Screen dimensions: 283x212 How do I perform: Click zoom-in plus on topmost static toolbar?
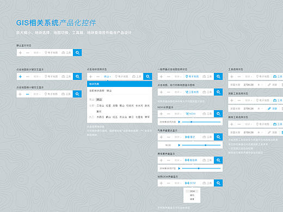coord(20,53)
